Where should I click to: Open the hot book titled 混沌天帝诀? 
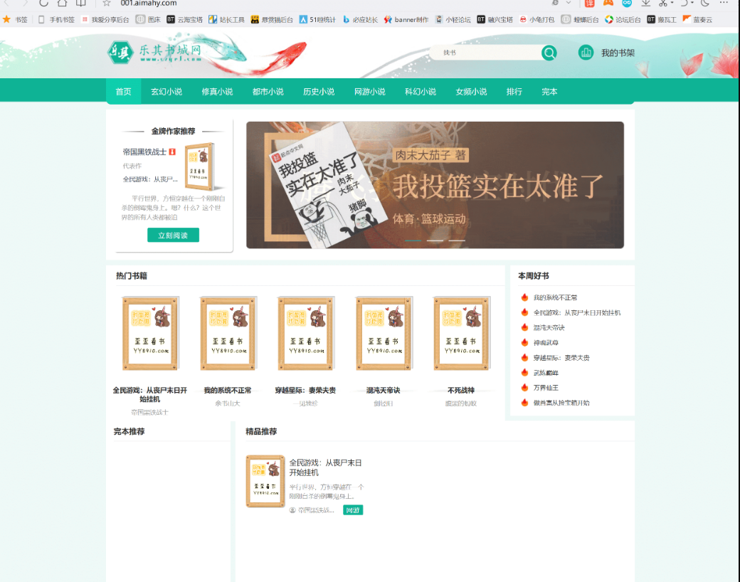[384, 391]
